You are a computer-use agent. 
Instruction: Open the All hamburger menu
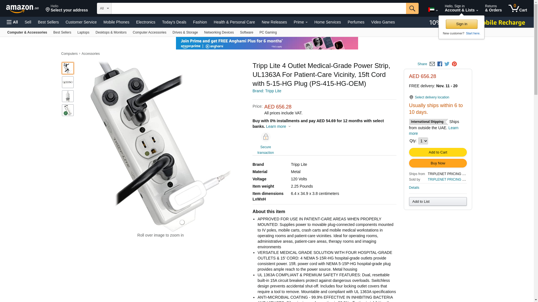12,22
